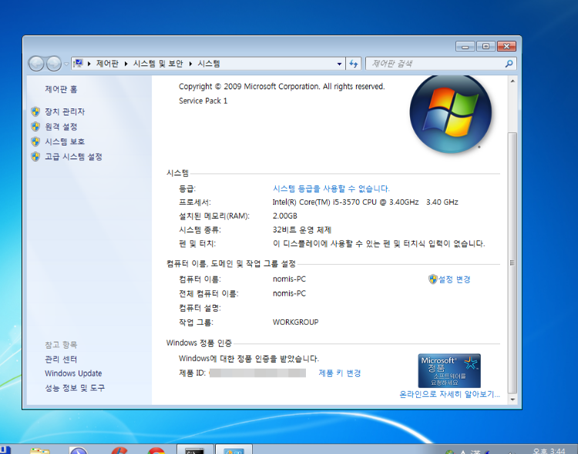
Task: Expand arrow before 제어판 breadcrumb
Action: [89, 64]
